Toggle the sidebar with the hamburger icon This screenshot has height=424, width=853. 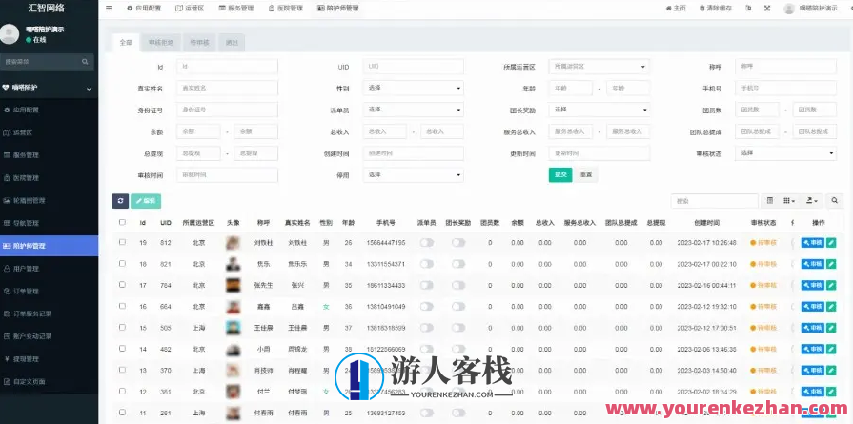(x=109, y=9)
